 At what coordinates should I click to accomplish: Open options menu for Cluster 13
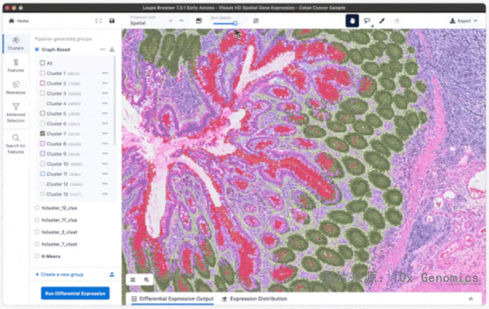[105, 194]
